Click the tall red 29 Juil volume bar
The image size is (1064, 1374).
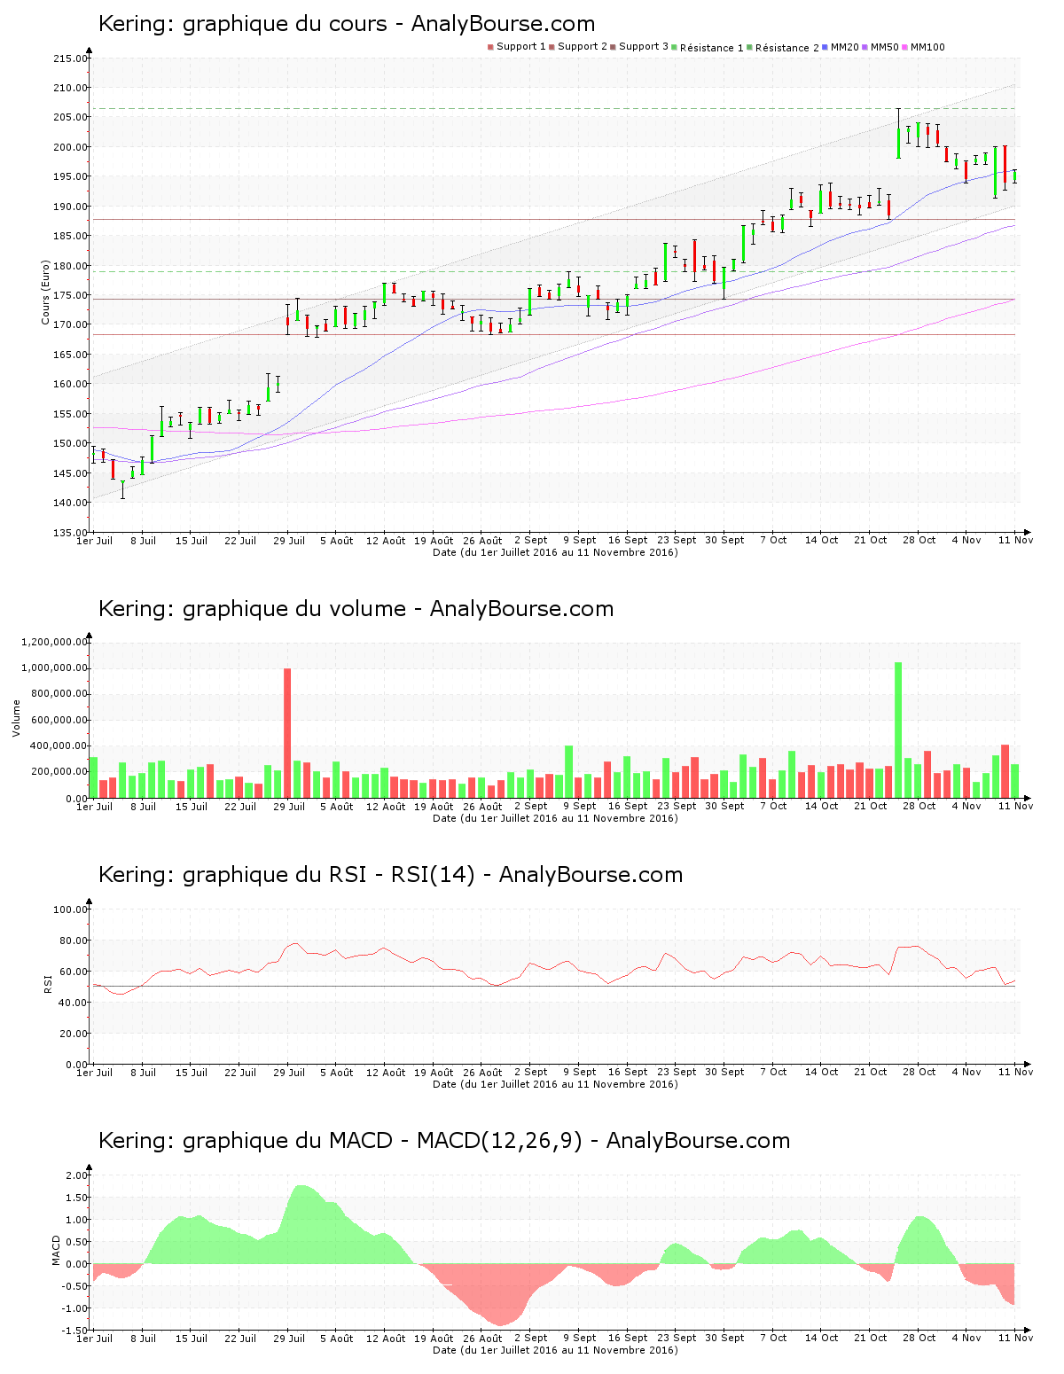[x=287, y=733]
